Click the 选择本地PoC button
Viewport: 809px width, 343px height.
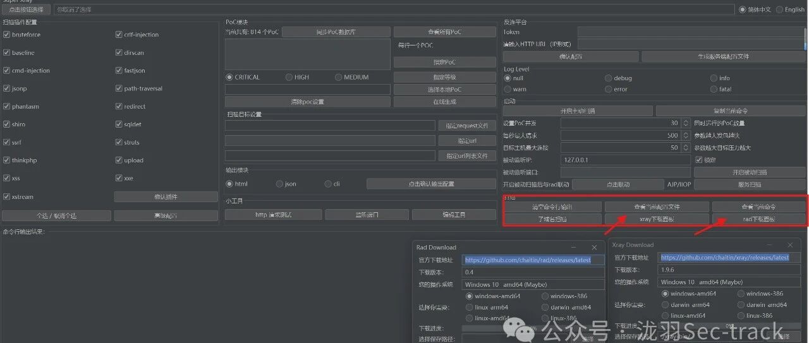tap(445, 90)
